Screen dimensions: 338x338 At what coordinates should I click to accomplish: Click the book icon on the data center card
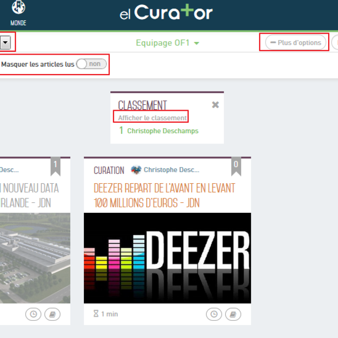pos(52,314)
